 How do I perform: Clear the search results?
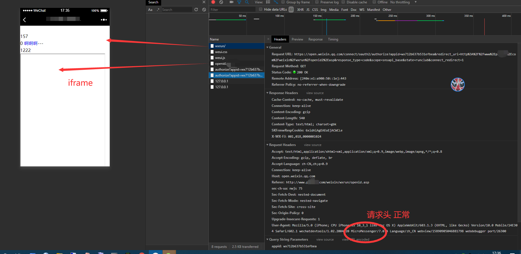click(204, 9)
